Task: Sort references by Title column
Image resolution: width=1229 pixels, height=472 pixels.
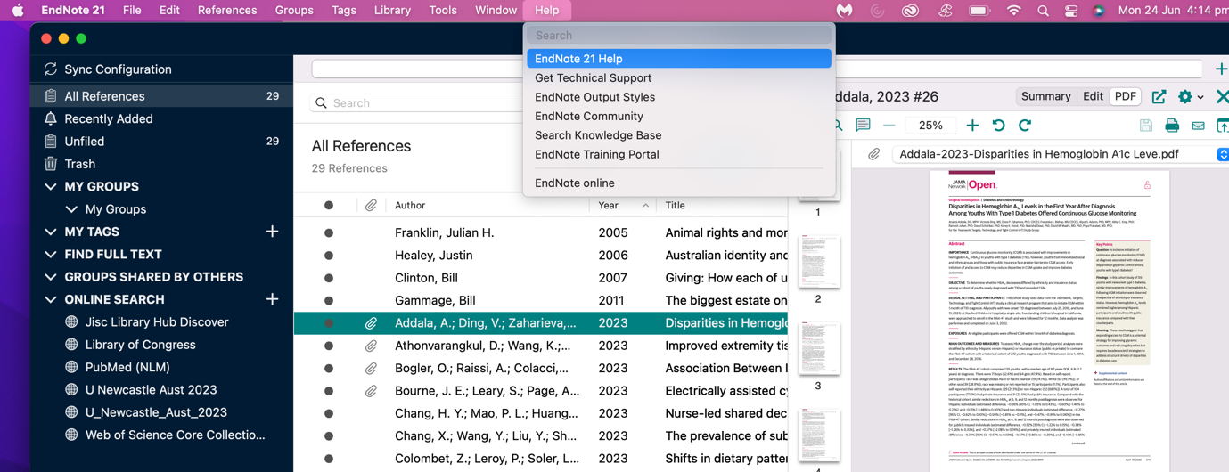Action: point(675,205)
